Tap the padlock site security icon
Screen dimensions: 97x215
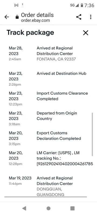pyautogui.click(x=17, y=17)
